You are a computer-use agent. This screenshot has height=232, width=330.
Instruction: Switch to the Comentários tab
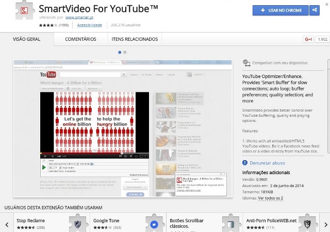click(x=80, y=39)
